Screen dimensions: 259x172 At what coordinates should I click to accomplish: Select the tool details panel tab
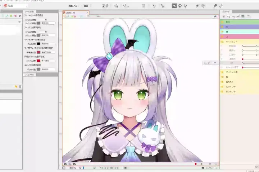pyautogui.click(x=29, y=11)
